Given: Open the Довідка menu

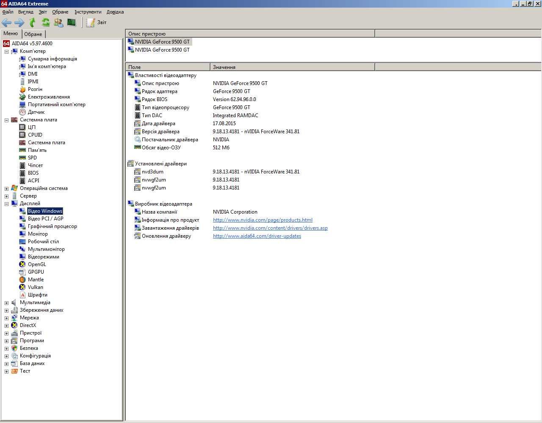Looking at the screenshot, I should click(x=115, y=12).
